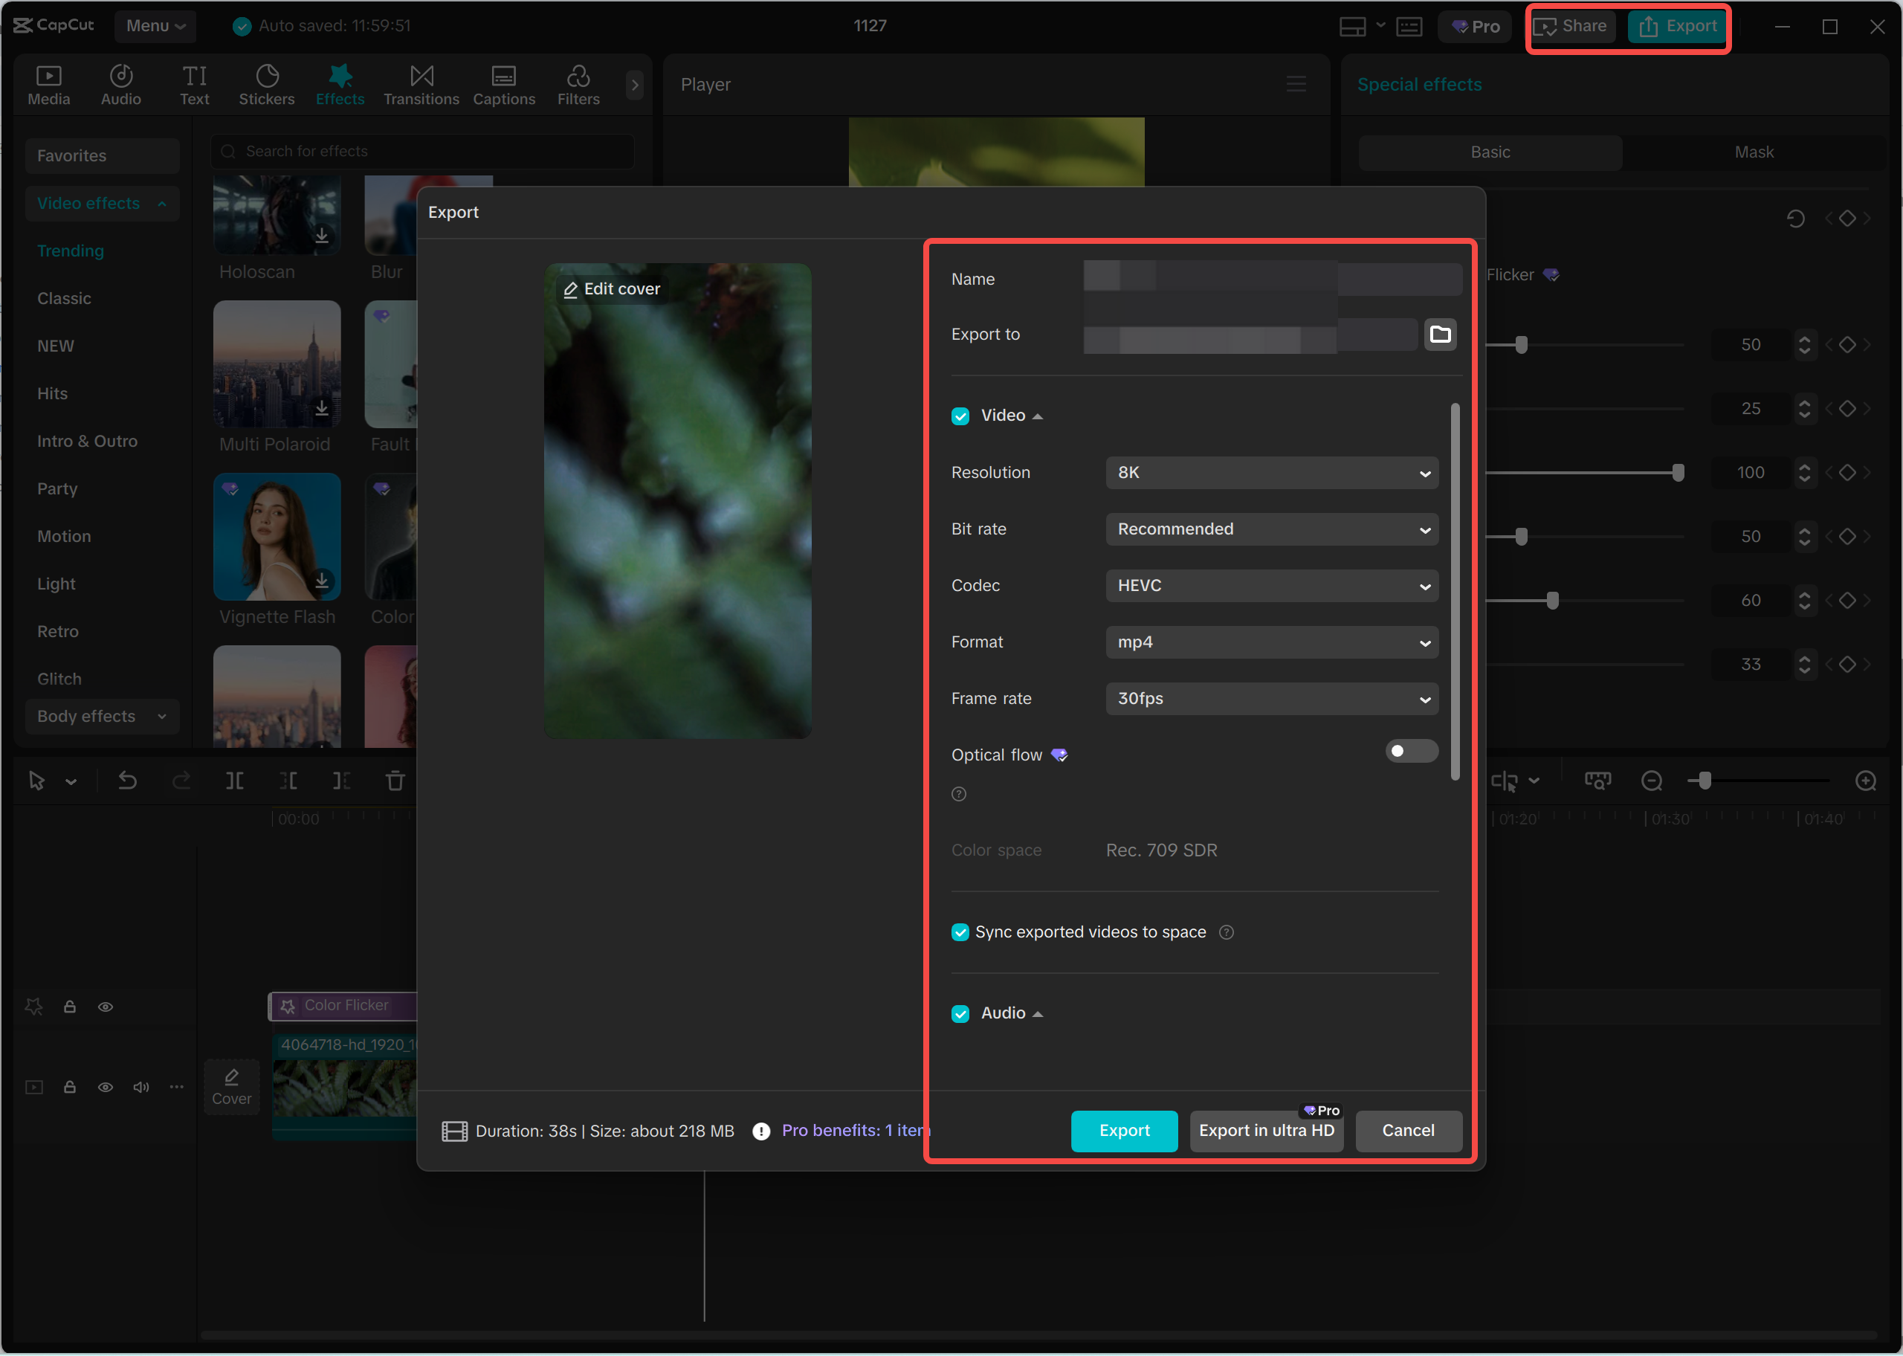1903x1356 pixels.
Task: Enable the Optical flow toggle
Action: pyautogui.click(x=1411, y=752)
